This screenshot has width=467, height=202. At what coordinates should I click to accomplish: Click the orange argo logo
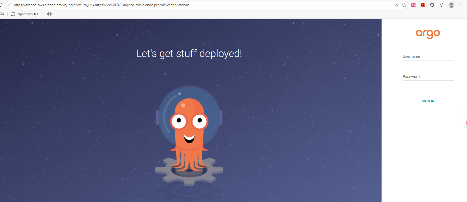point(428,34)
